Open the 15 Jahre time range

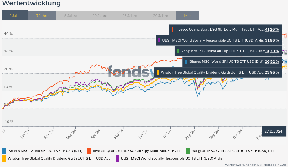coord(130,16)
